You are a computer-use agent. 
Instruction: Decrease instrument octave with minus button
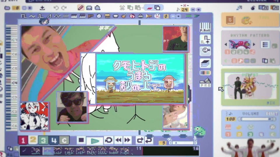point(173,16)
